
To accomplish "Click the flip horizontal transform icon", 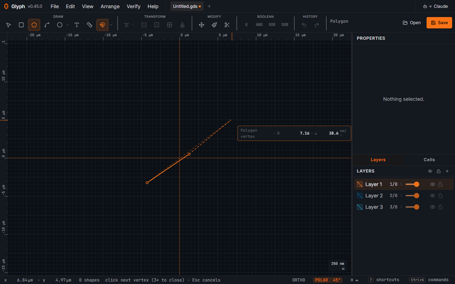I will tap(144, 25).
